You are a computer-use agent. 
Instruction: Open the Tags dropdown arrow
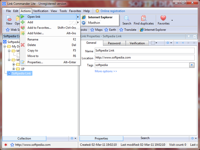click(191, 65)
